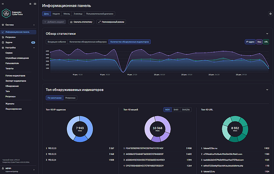Viewport: 274px width, 174px height.
Task: Toggle the Хеш series on chart
Action: tap(259, 42)
